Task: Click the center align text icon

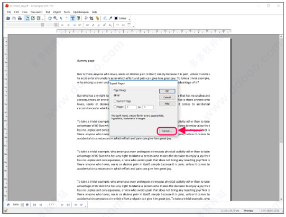Action: [68, 25]
